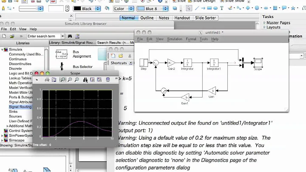Click the floating scope icon in Scope toolbar
The height and width of the screenshot is (172, 306).
pos(108,80)
